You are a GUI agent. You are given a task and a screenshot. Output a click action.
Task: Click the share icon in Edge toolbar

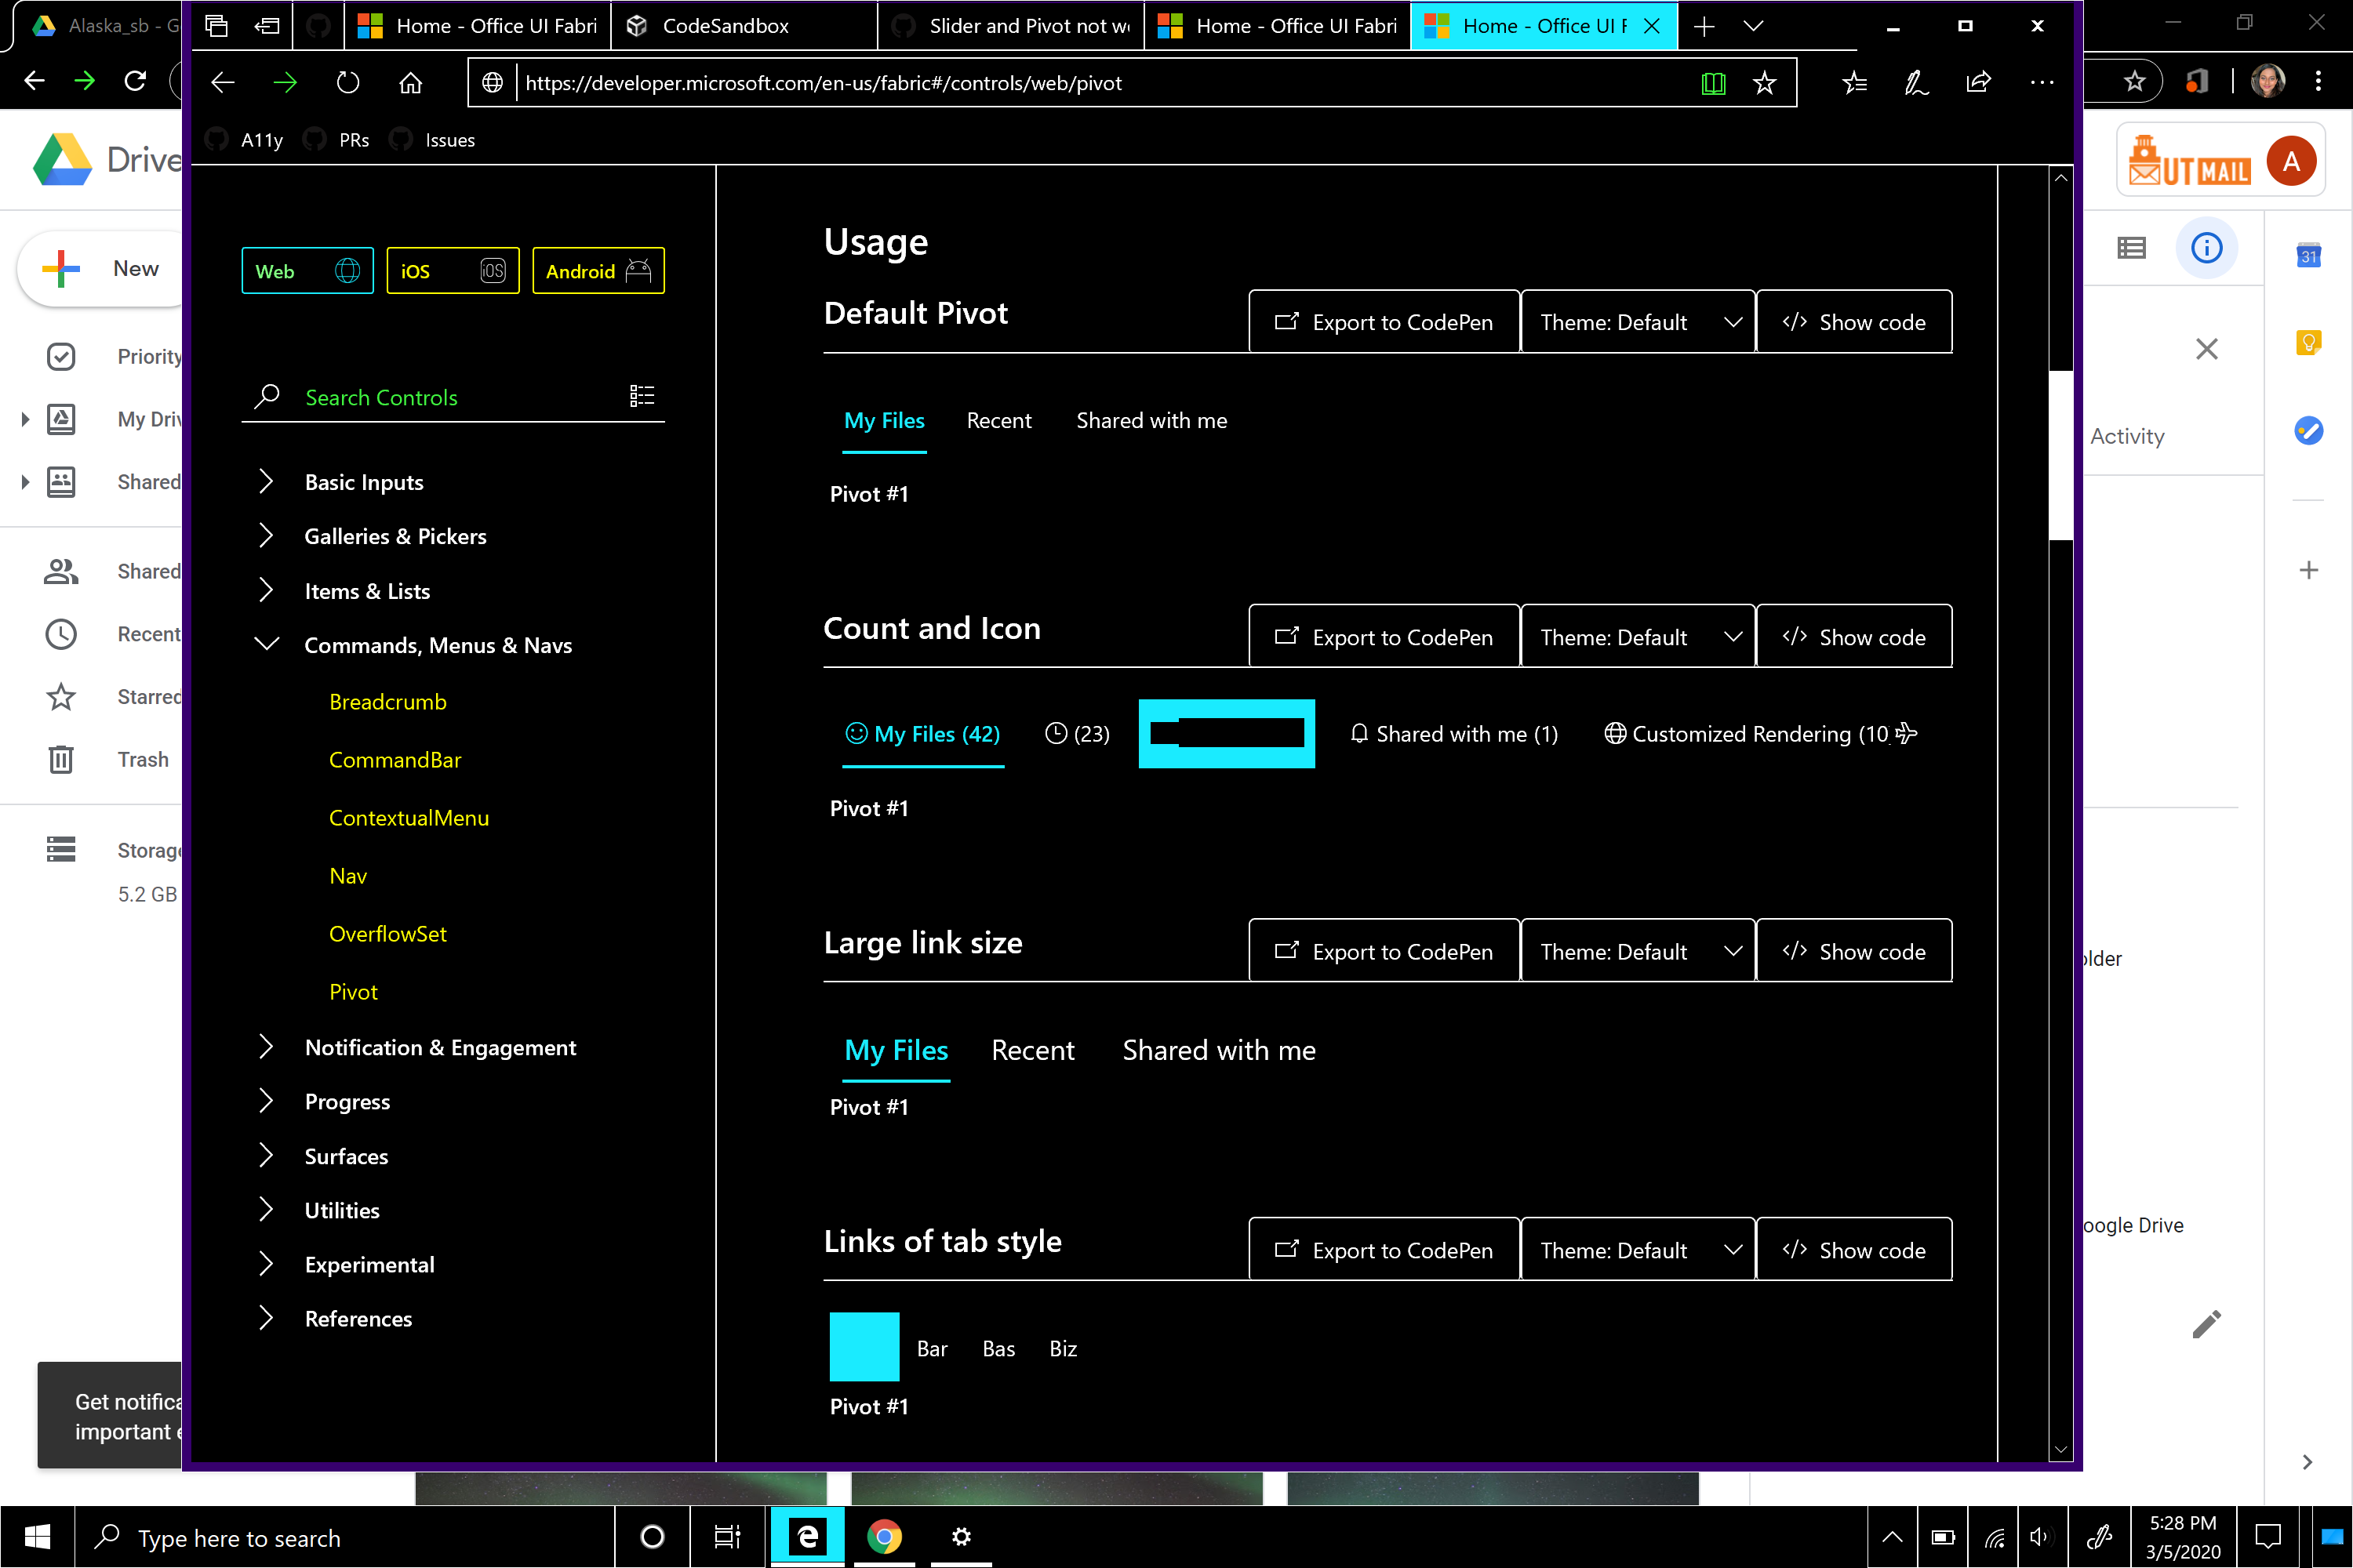click(x=1979, y=83)
